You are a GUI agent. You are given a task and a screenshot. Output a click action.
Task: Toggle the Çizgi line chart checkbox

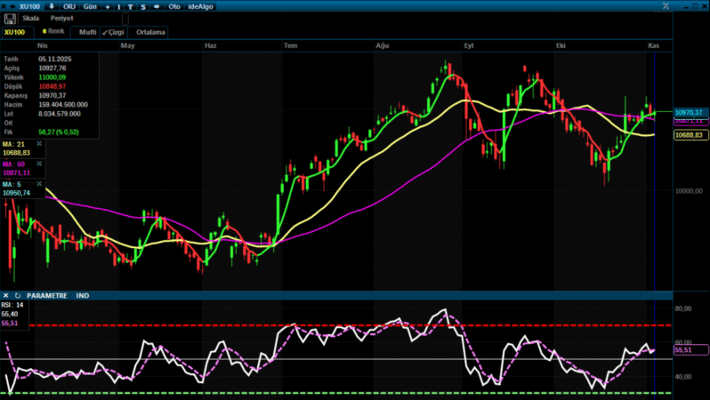pos(112,32)
